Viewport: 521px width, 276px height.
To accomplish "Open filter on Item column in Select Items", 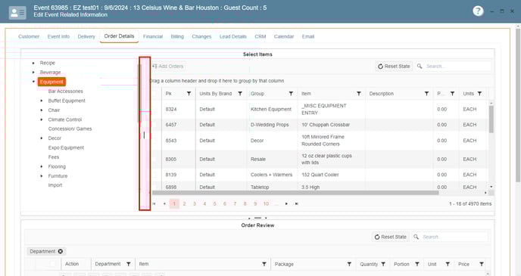I will click(359, 94).
